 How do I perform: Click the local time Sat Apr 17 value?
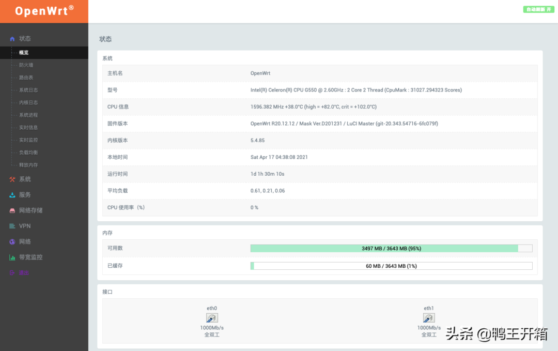click(279, 157)
